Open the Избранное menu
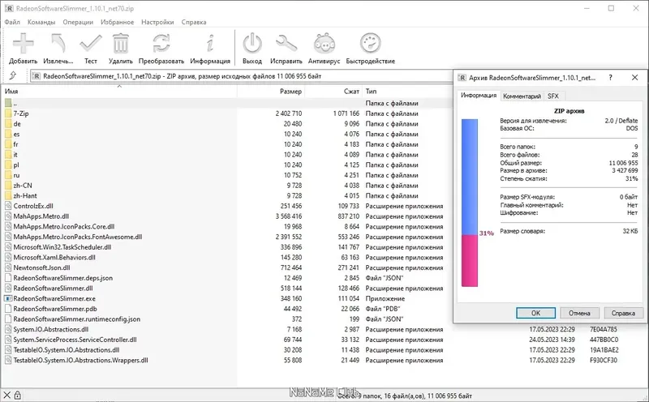This screenshot has height=402, width=649. [x=117, y=22]
